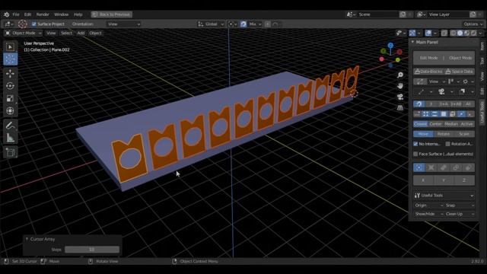
Task: Click new view layer icon beside View Layer
Action: [473, 14]
